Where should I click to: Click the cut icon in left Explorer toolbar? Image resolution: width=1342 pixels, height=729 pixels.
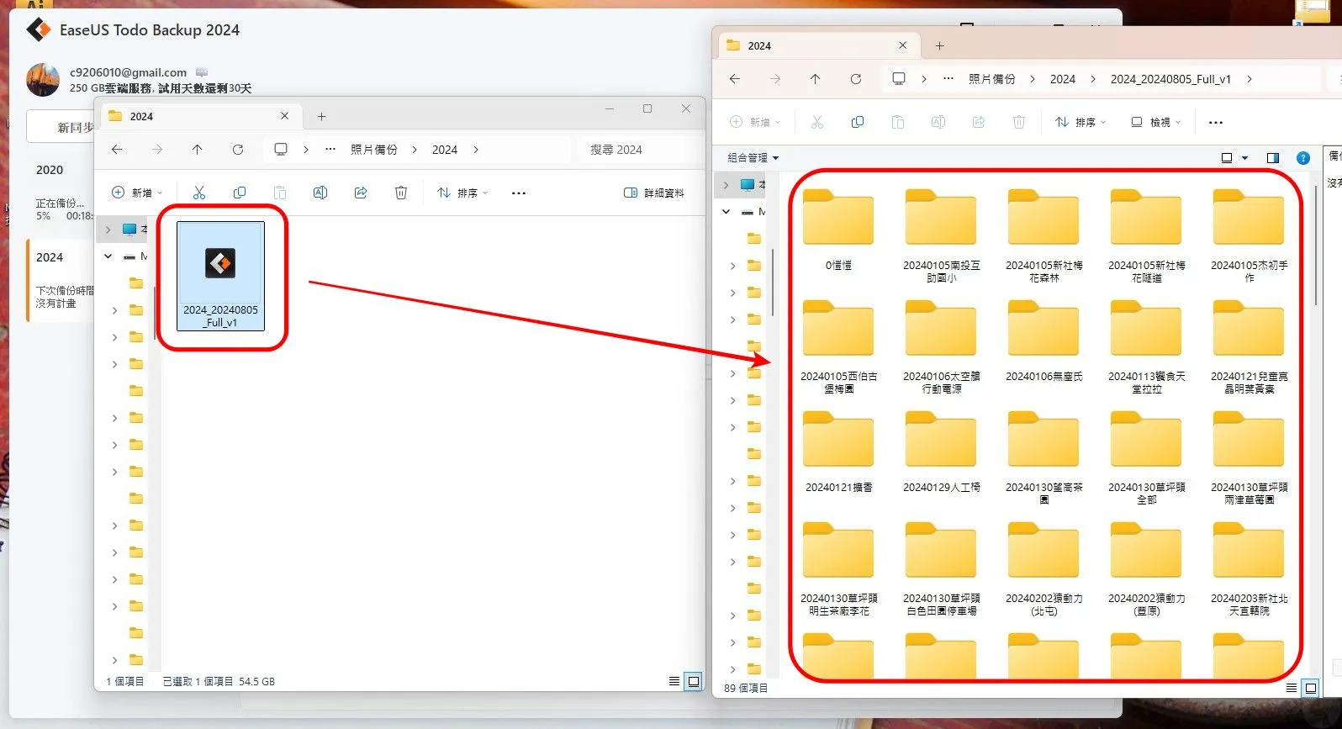point(199,193)
